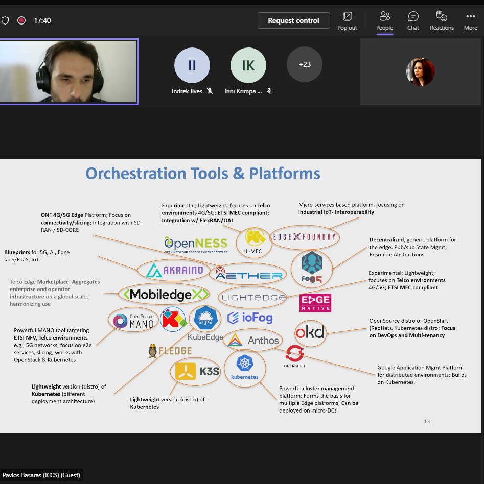The height and width of the screenshot is (484, 484).
Task: Click the 'Powerful MANO tool targeting' description
Action: coord(53,345)
